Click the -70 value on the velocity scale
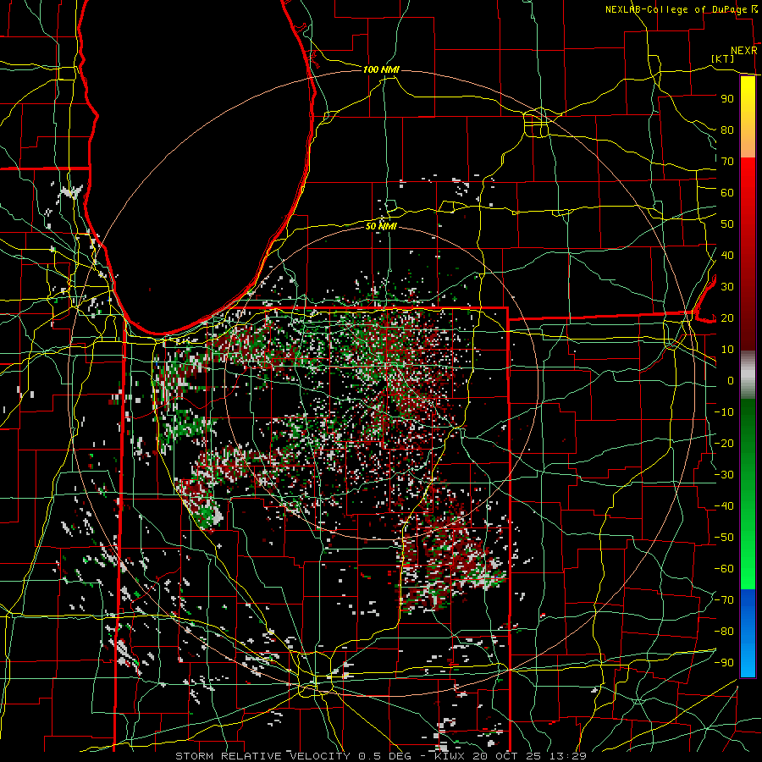 (724, 600)
